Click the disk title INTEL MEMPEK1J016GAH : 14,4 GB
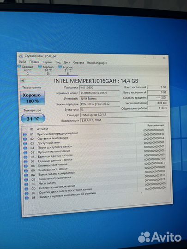The height and width of the screenshot is (249, 187). coord(96,81)
